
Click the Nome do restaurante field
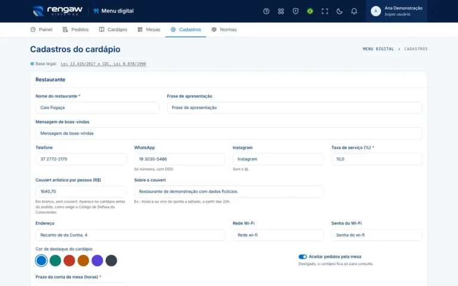click(97, 108)
